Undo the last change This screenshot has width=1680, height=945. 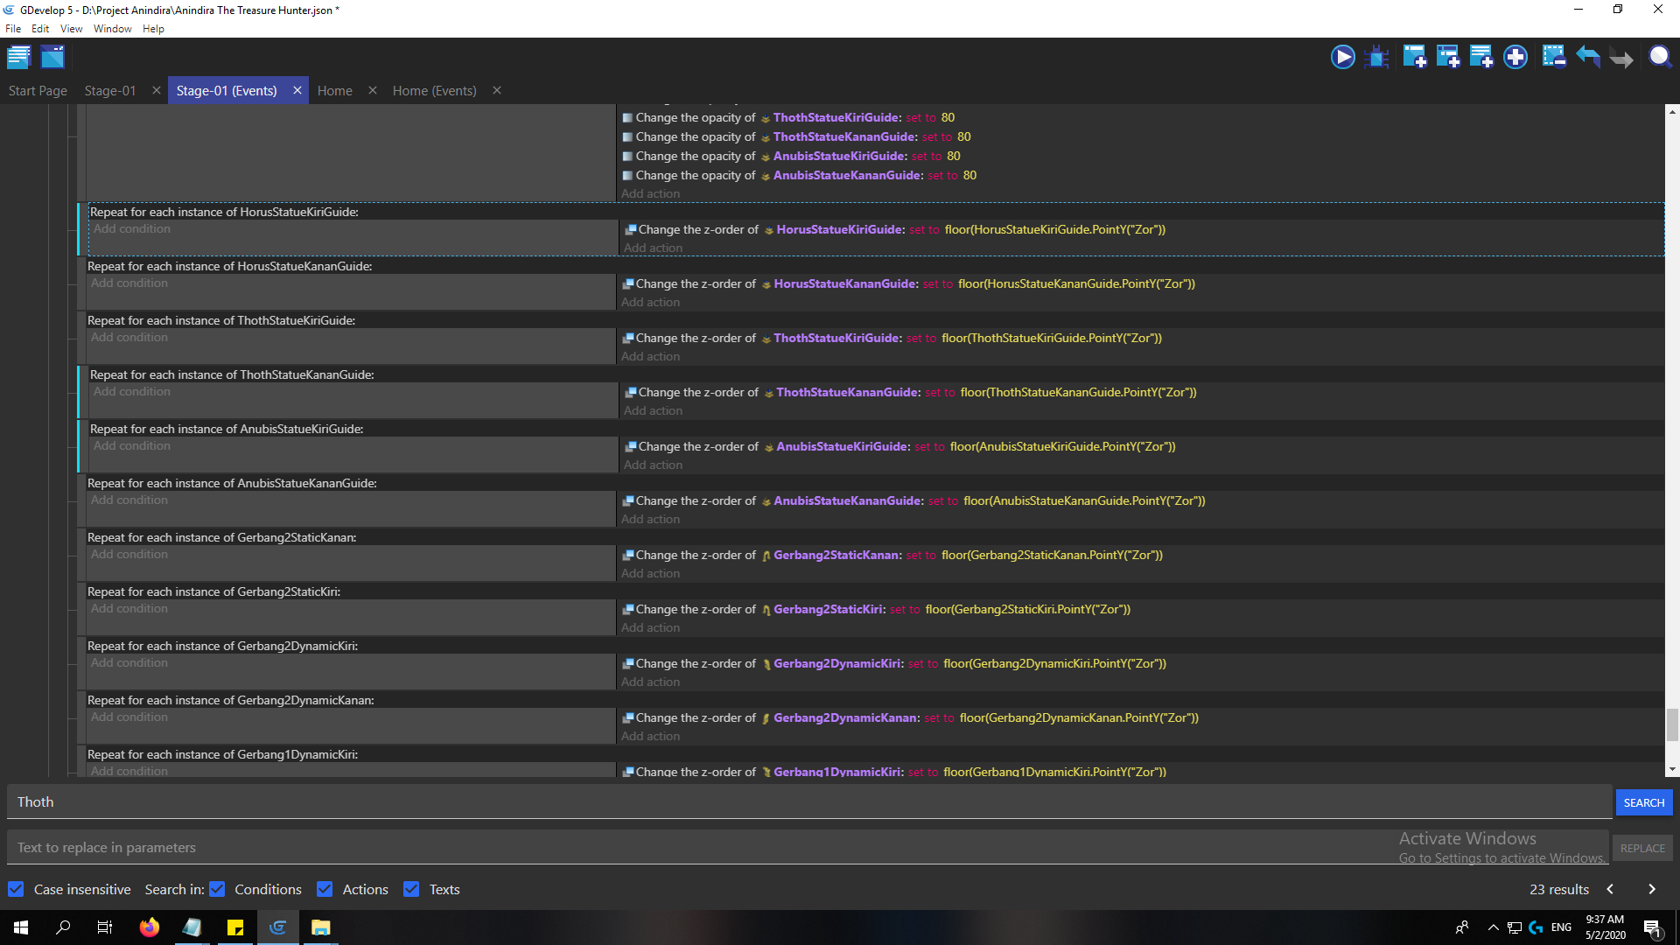1588,58
